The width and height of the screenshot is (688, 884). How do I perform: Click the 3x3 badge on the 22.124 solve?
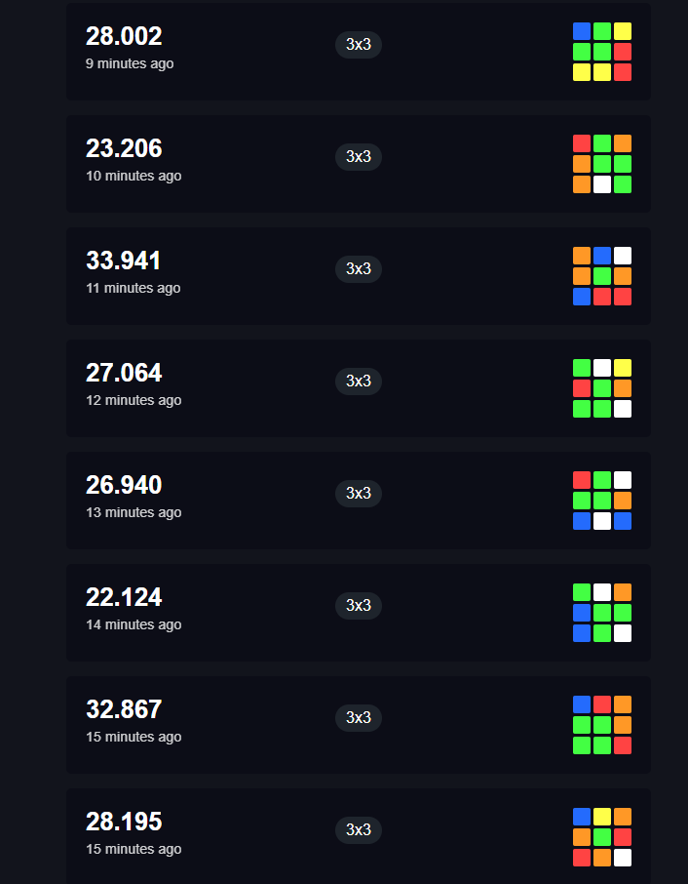click(359, 606)
